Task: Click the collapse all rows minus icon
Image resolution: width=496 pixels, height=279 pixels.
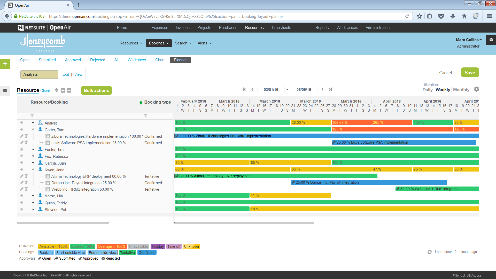Action: [x=69, y=90]
